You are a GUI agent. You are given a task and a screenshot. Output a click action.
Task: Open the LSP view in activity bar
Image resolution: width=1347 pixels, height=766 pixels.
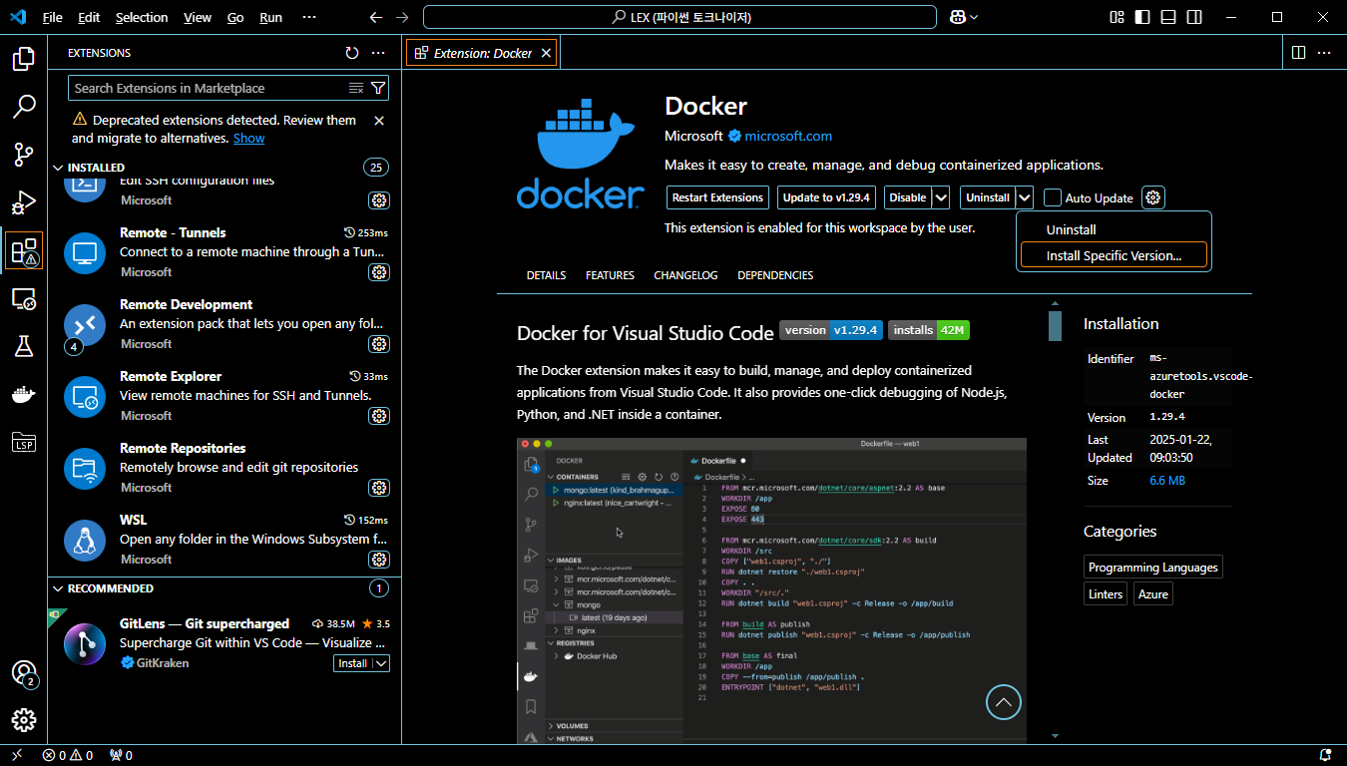click(24, 442)
